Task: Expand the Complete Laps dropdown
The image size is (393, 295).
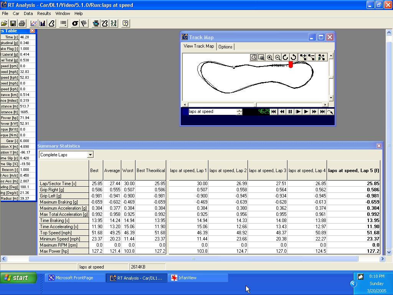Action: [x=90, y=155]
